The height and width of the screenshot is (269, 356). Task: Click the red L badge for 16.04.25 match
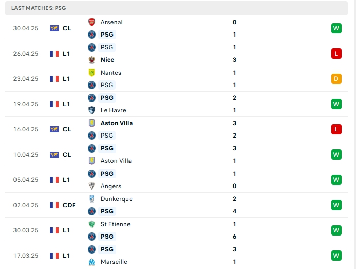pyautogui.click(x=336, y=129)
